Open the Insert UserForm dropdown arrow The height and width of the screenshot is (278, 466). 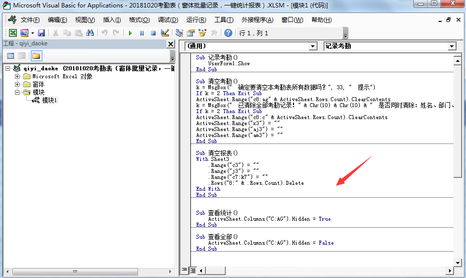click(x=32, y=33)
